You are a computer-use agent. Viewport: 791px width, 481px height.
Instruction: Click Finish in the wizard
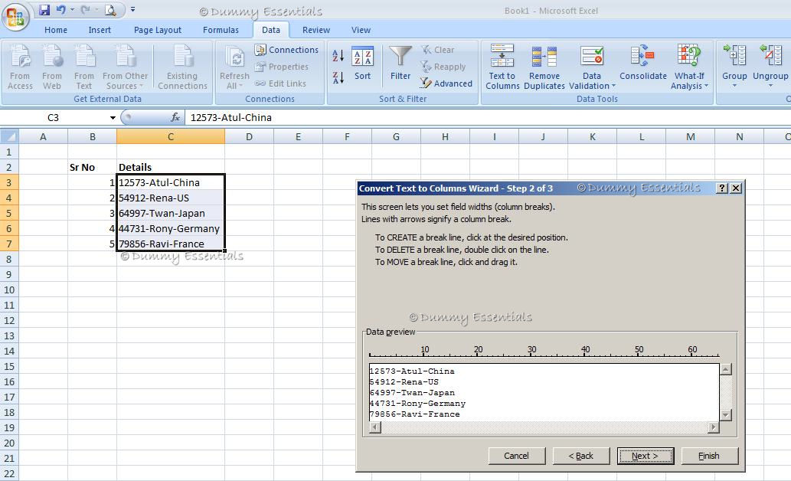(x=709, y=456)
